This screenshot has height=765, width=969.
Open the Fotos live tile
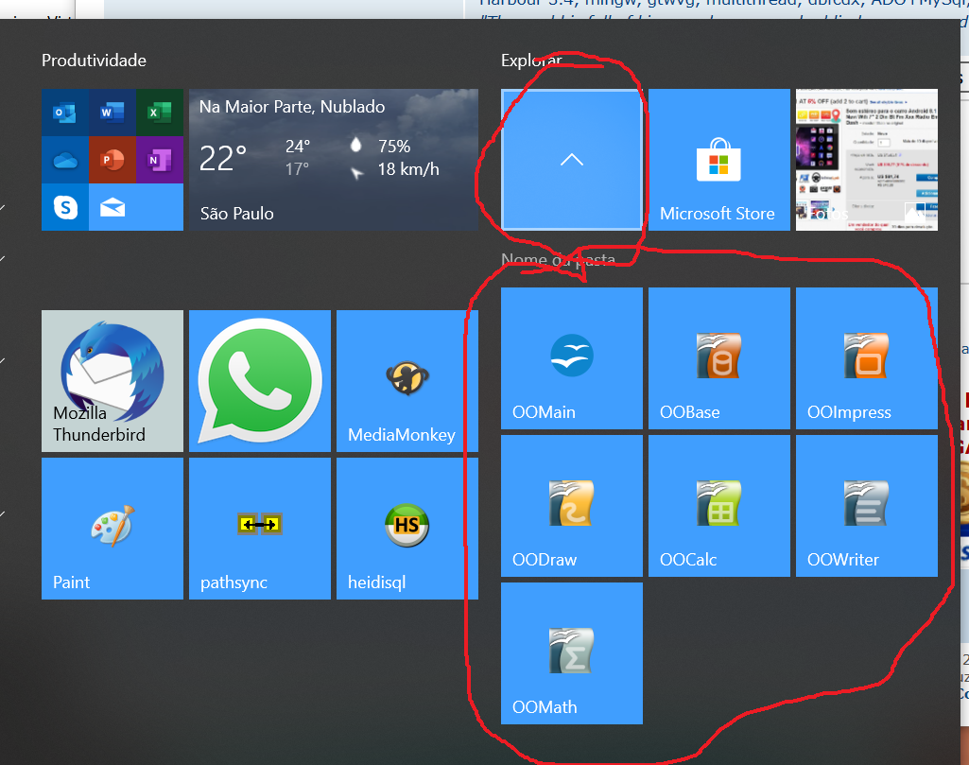pyautogui.click(x=866, y=160)
